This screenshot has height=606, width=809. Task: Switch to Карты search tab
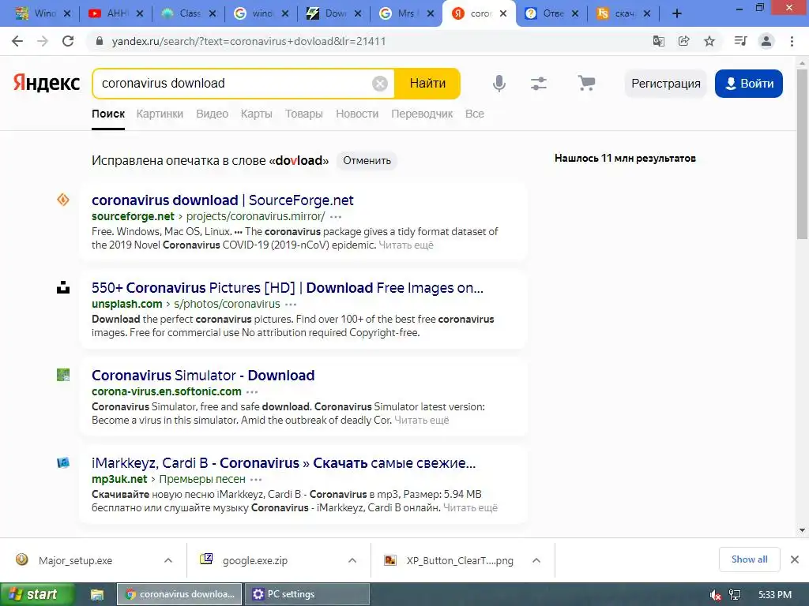click(x=257, y=114)
